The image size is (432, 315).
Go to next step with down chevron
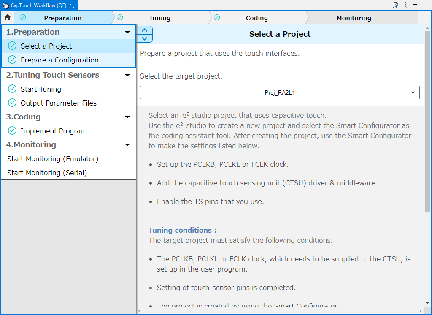(x=144, y=38)
